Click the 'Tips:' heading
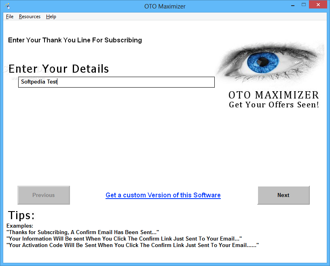Image resolution: width=330 pixels, height=266 pixels. click(21, 215)
